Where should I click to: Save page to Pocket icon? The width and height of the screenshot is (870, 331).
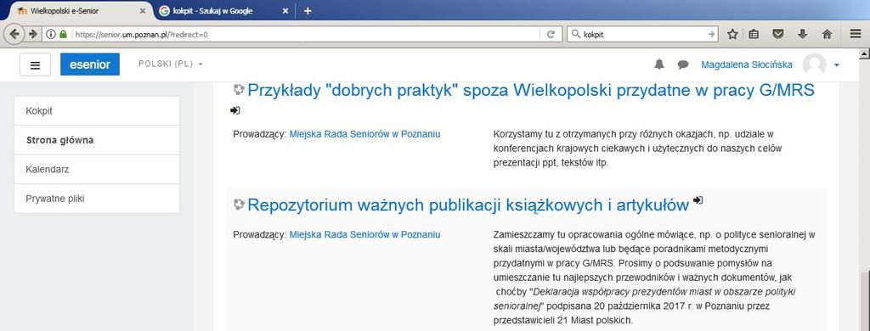(x=778, y=34)
